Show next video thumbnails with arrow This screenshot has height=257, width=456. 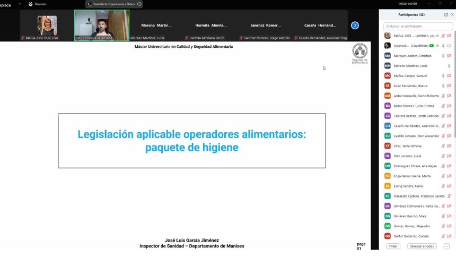(355, 25)
